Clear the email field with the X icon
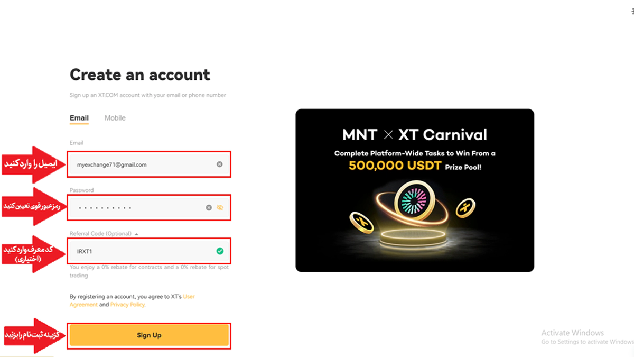Viewport: 634px width, 357px height. coord(219,164)
